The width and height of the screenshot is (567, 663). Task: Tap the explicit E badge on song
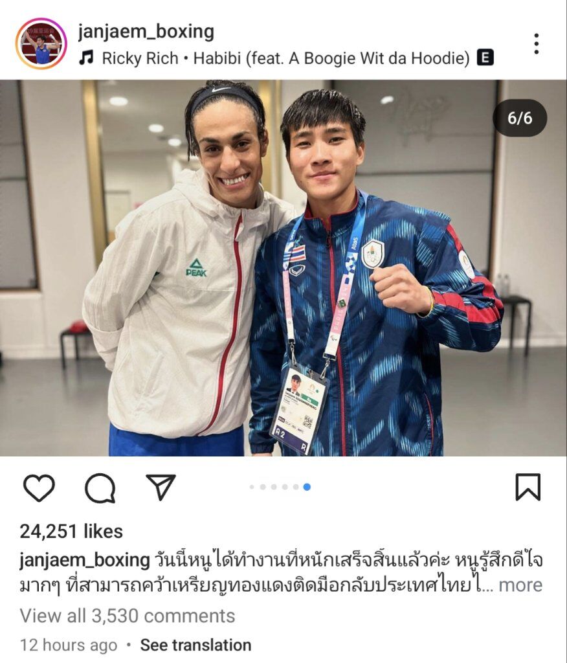485,57
